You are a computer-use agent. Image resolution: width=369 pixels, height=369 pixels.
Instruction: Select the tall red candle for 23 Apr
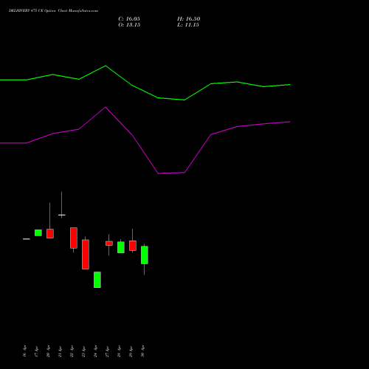coord(86,255)
